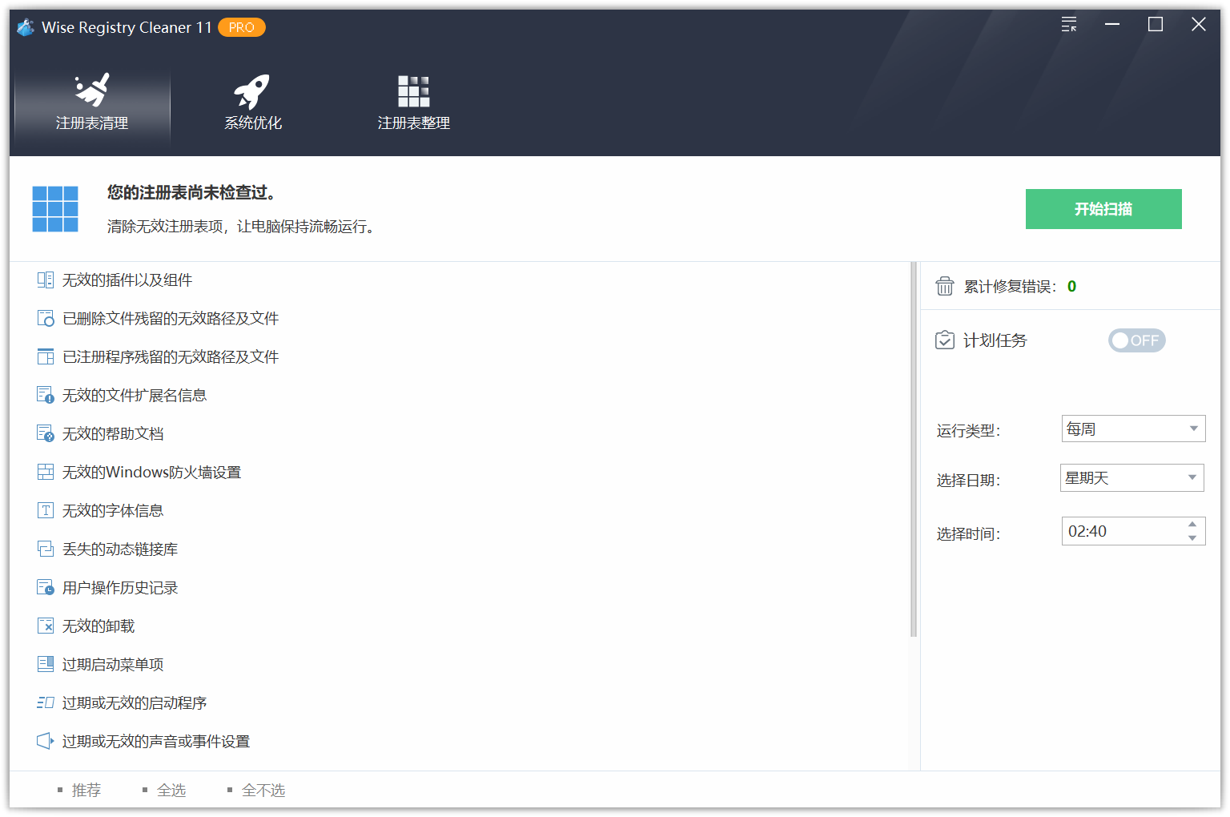
Task: Click the category list vertical scrollbar
Action: 914,449
